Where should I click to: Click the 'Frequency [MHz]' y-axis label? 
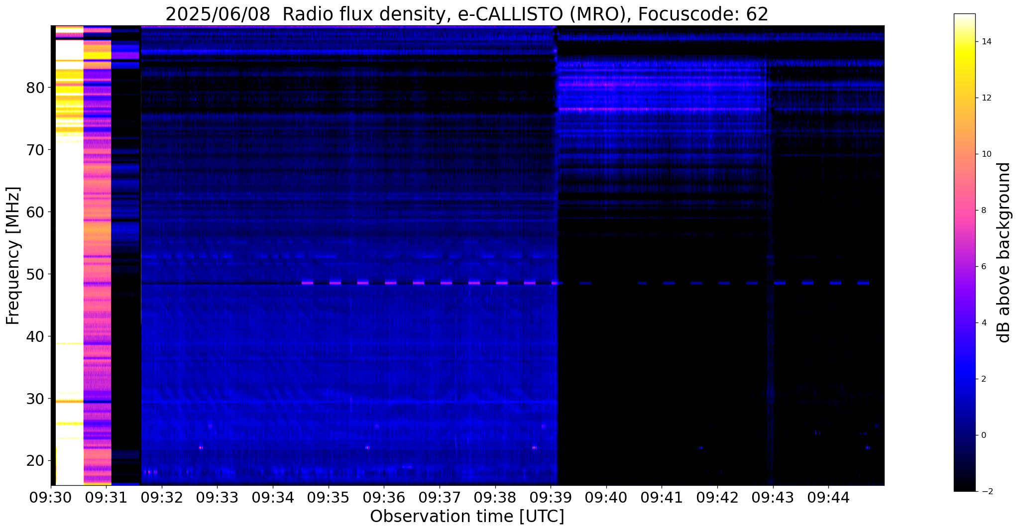pos(13,256)
